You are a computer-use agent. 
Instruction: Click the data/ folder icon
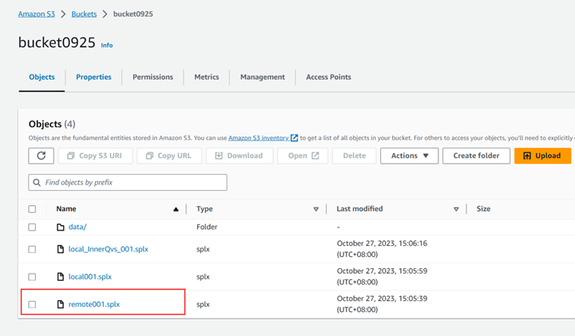point(60,227)
